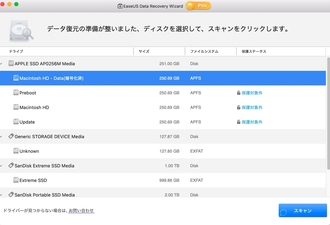Viewport: 330px width, 225px height.
Task: Click the lock icon in Macintosh HD row
Action: (x=238, y=107)
